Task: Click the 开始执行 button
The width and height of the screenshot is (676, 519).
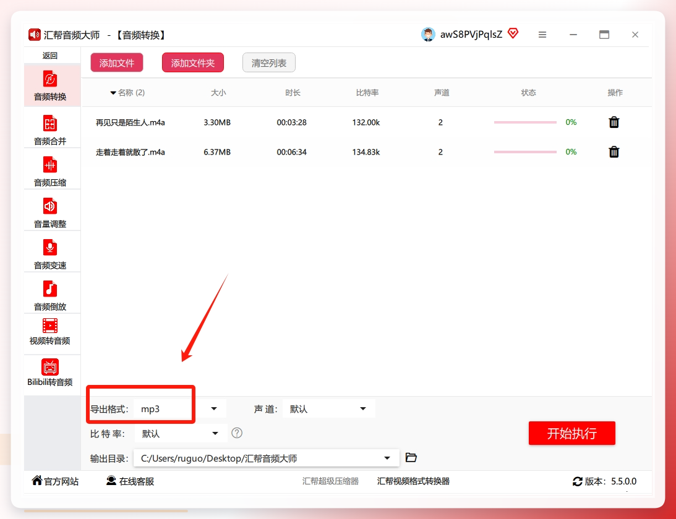Action: 571,433
